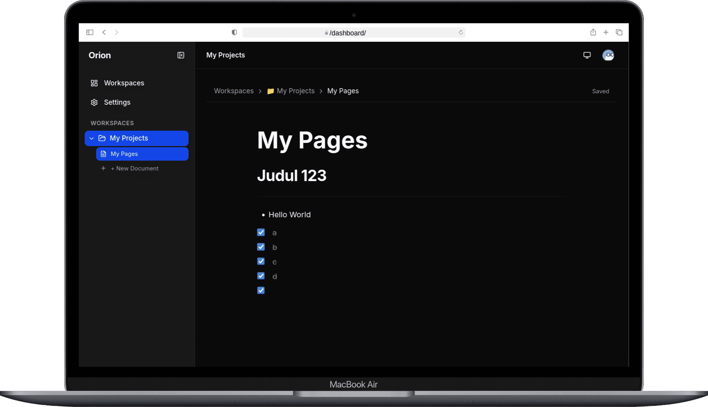Viewport: 708px width, 407px height.
Task: Untick the last empty checklist checkbox
Action: (x=261, y=290)
